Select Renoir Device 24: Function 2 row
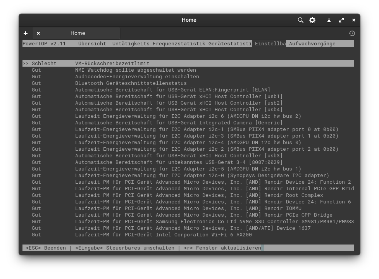379x279 pixels. (x=188, y=182)
